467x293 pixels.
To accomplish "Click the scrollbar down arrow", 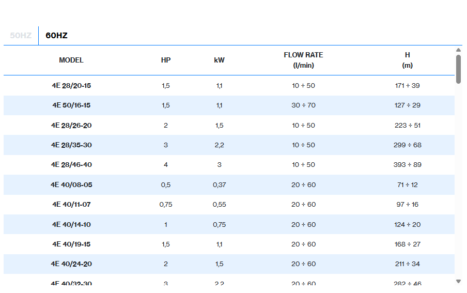I will (x=458, y=281).
